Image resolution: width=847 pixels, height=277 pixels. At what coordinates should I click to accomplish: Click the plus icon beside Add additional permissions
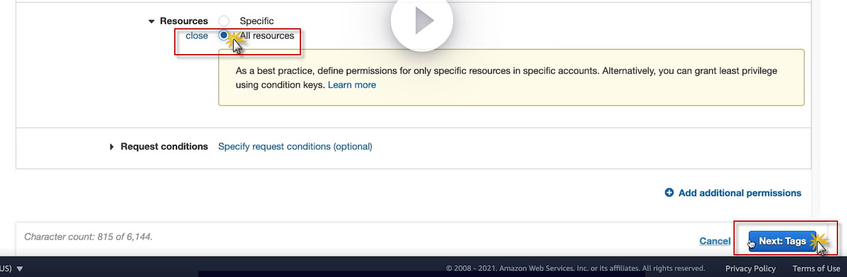(669, 193)
